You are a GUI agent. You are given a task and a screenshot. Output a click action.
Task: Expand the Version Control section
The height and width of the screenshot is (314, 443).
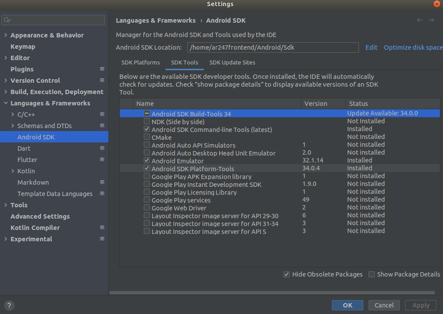(6, 80)
